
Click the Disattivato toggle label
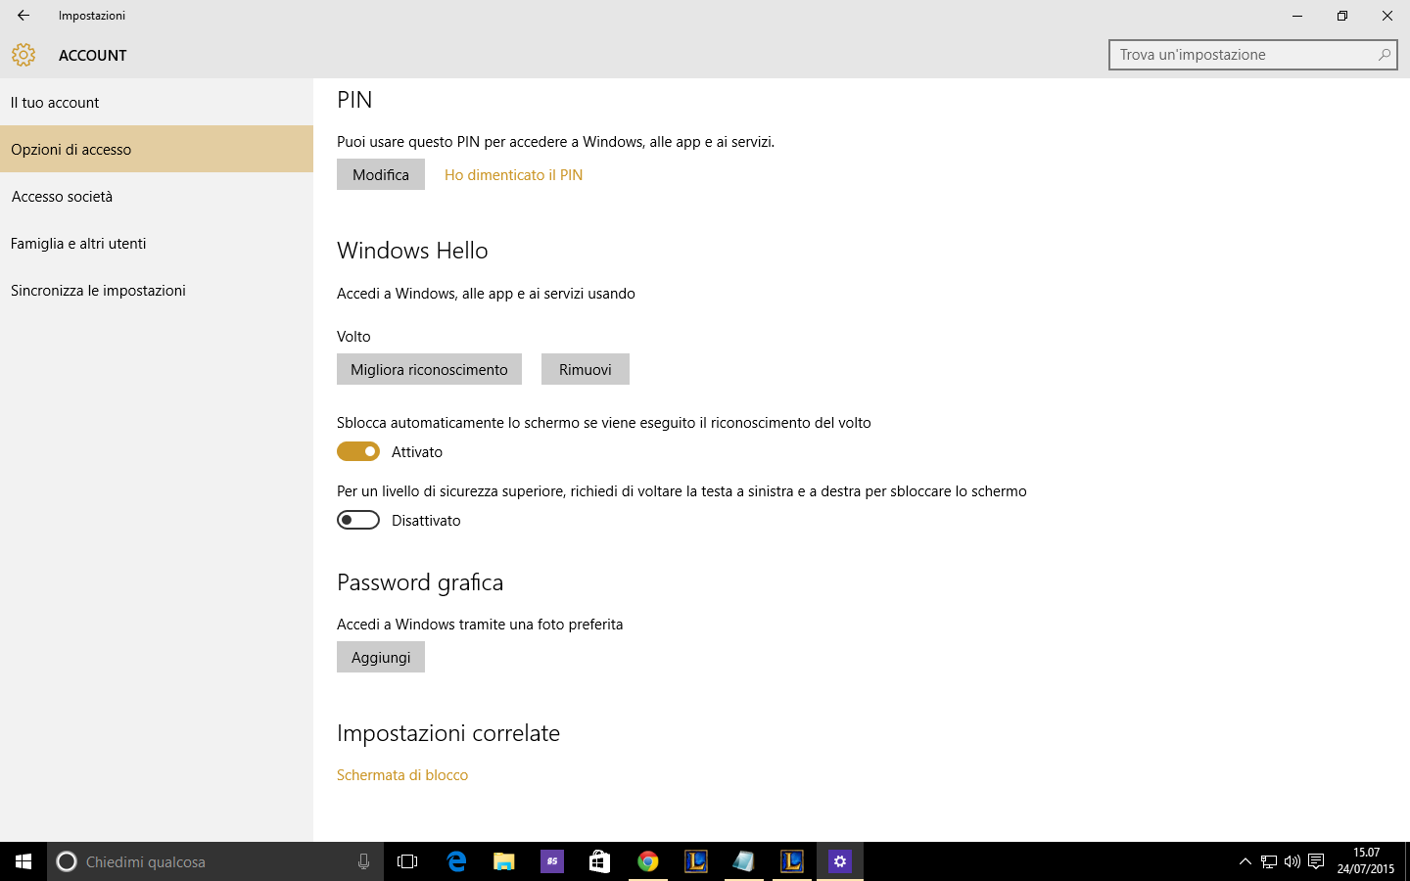426,520
